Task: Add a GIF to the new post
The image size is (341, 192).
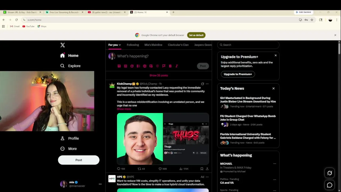Action: tap(125, 66)
